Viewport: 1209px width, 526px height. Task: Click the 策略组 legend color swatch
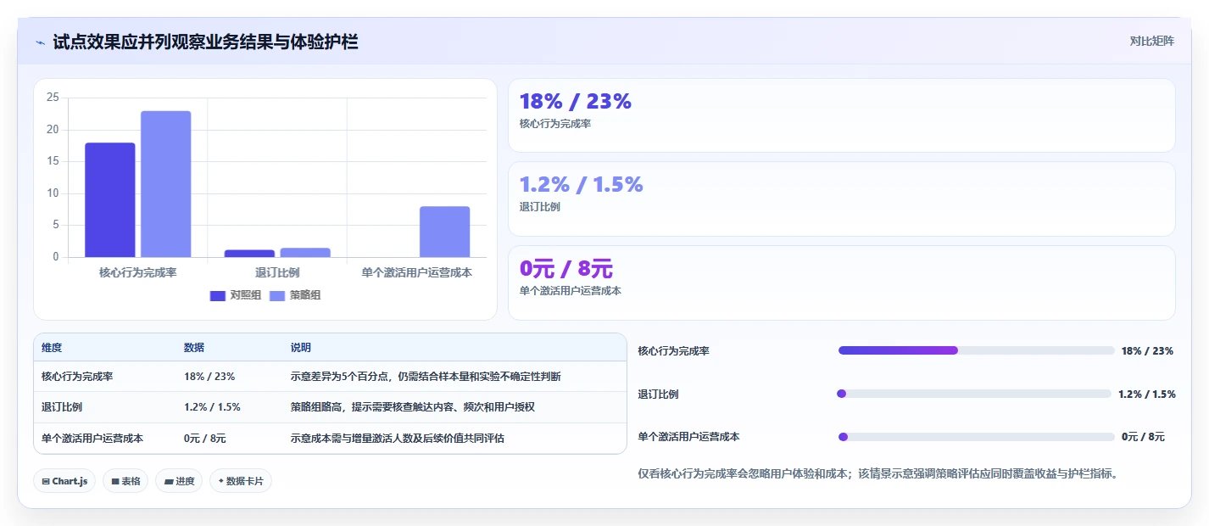click(277, 295)
